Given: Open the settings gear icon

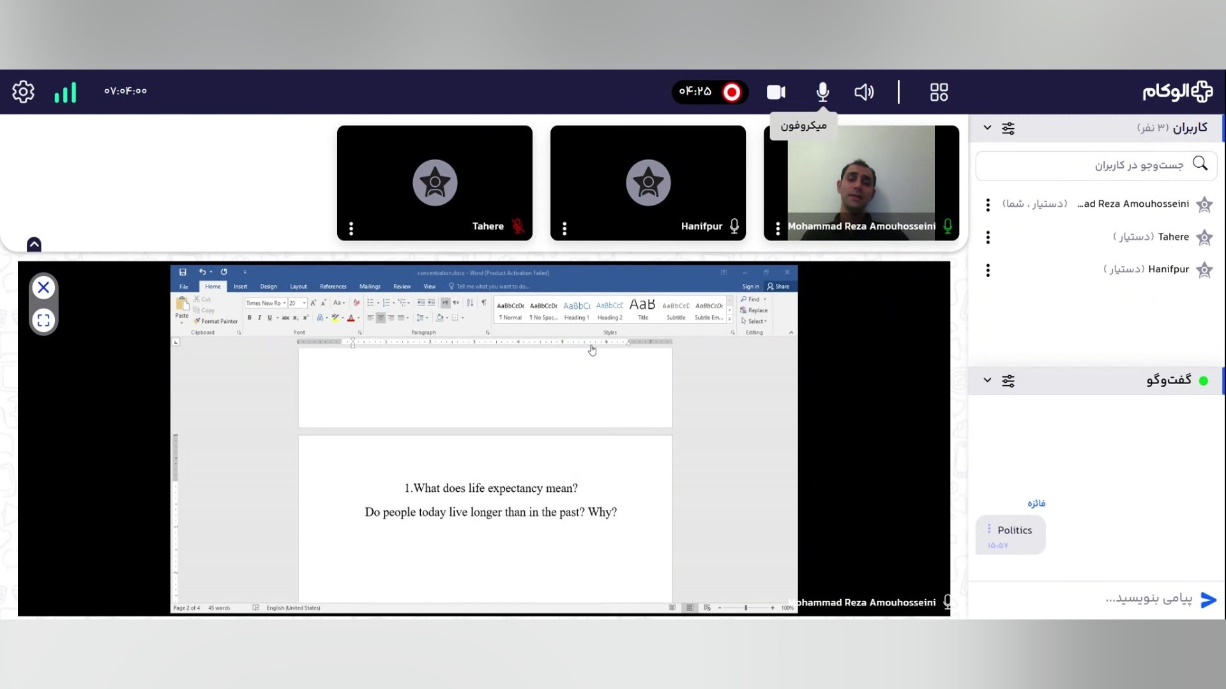Looking at the screenshot, I should click(23, 92).
